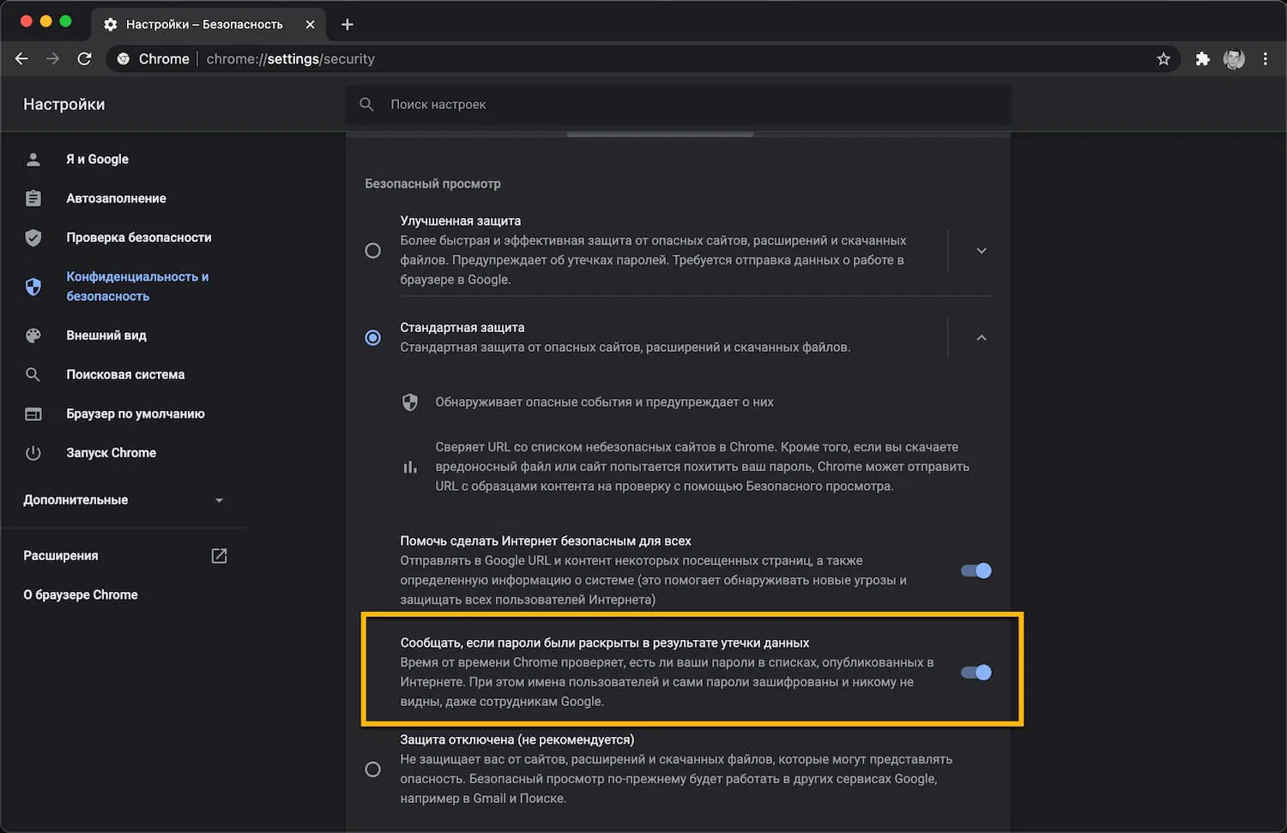
Task: Open Автозаполнение in the sidebar
Action: [116, 198]
